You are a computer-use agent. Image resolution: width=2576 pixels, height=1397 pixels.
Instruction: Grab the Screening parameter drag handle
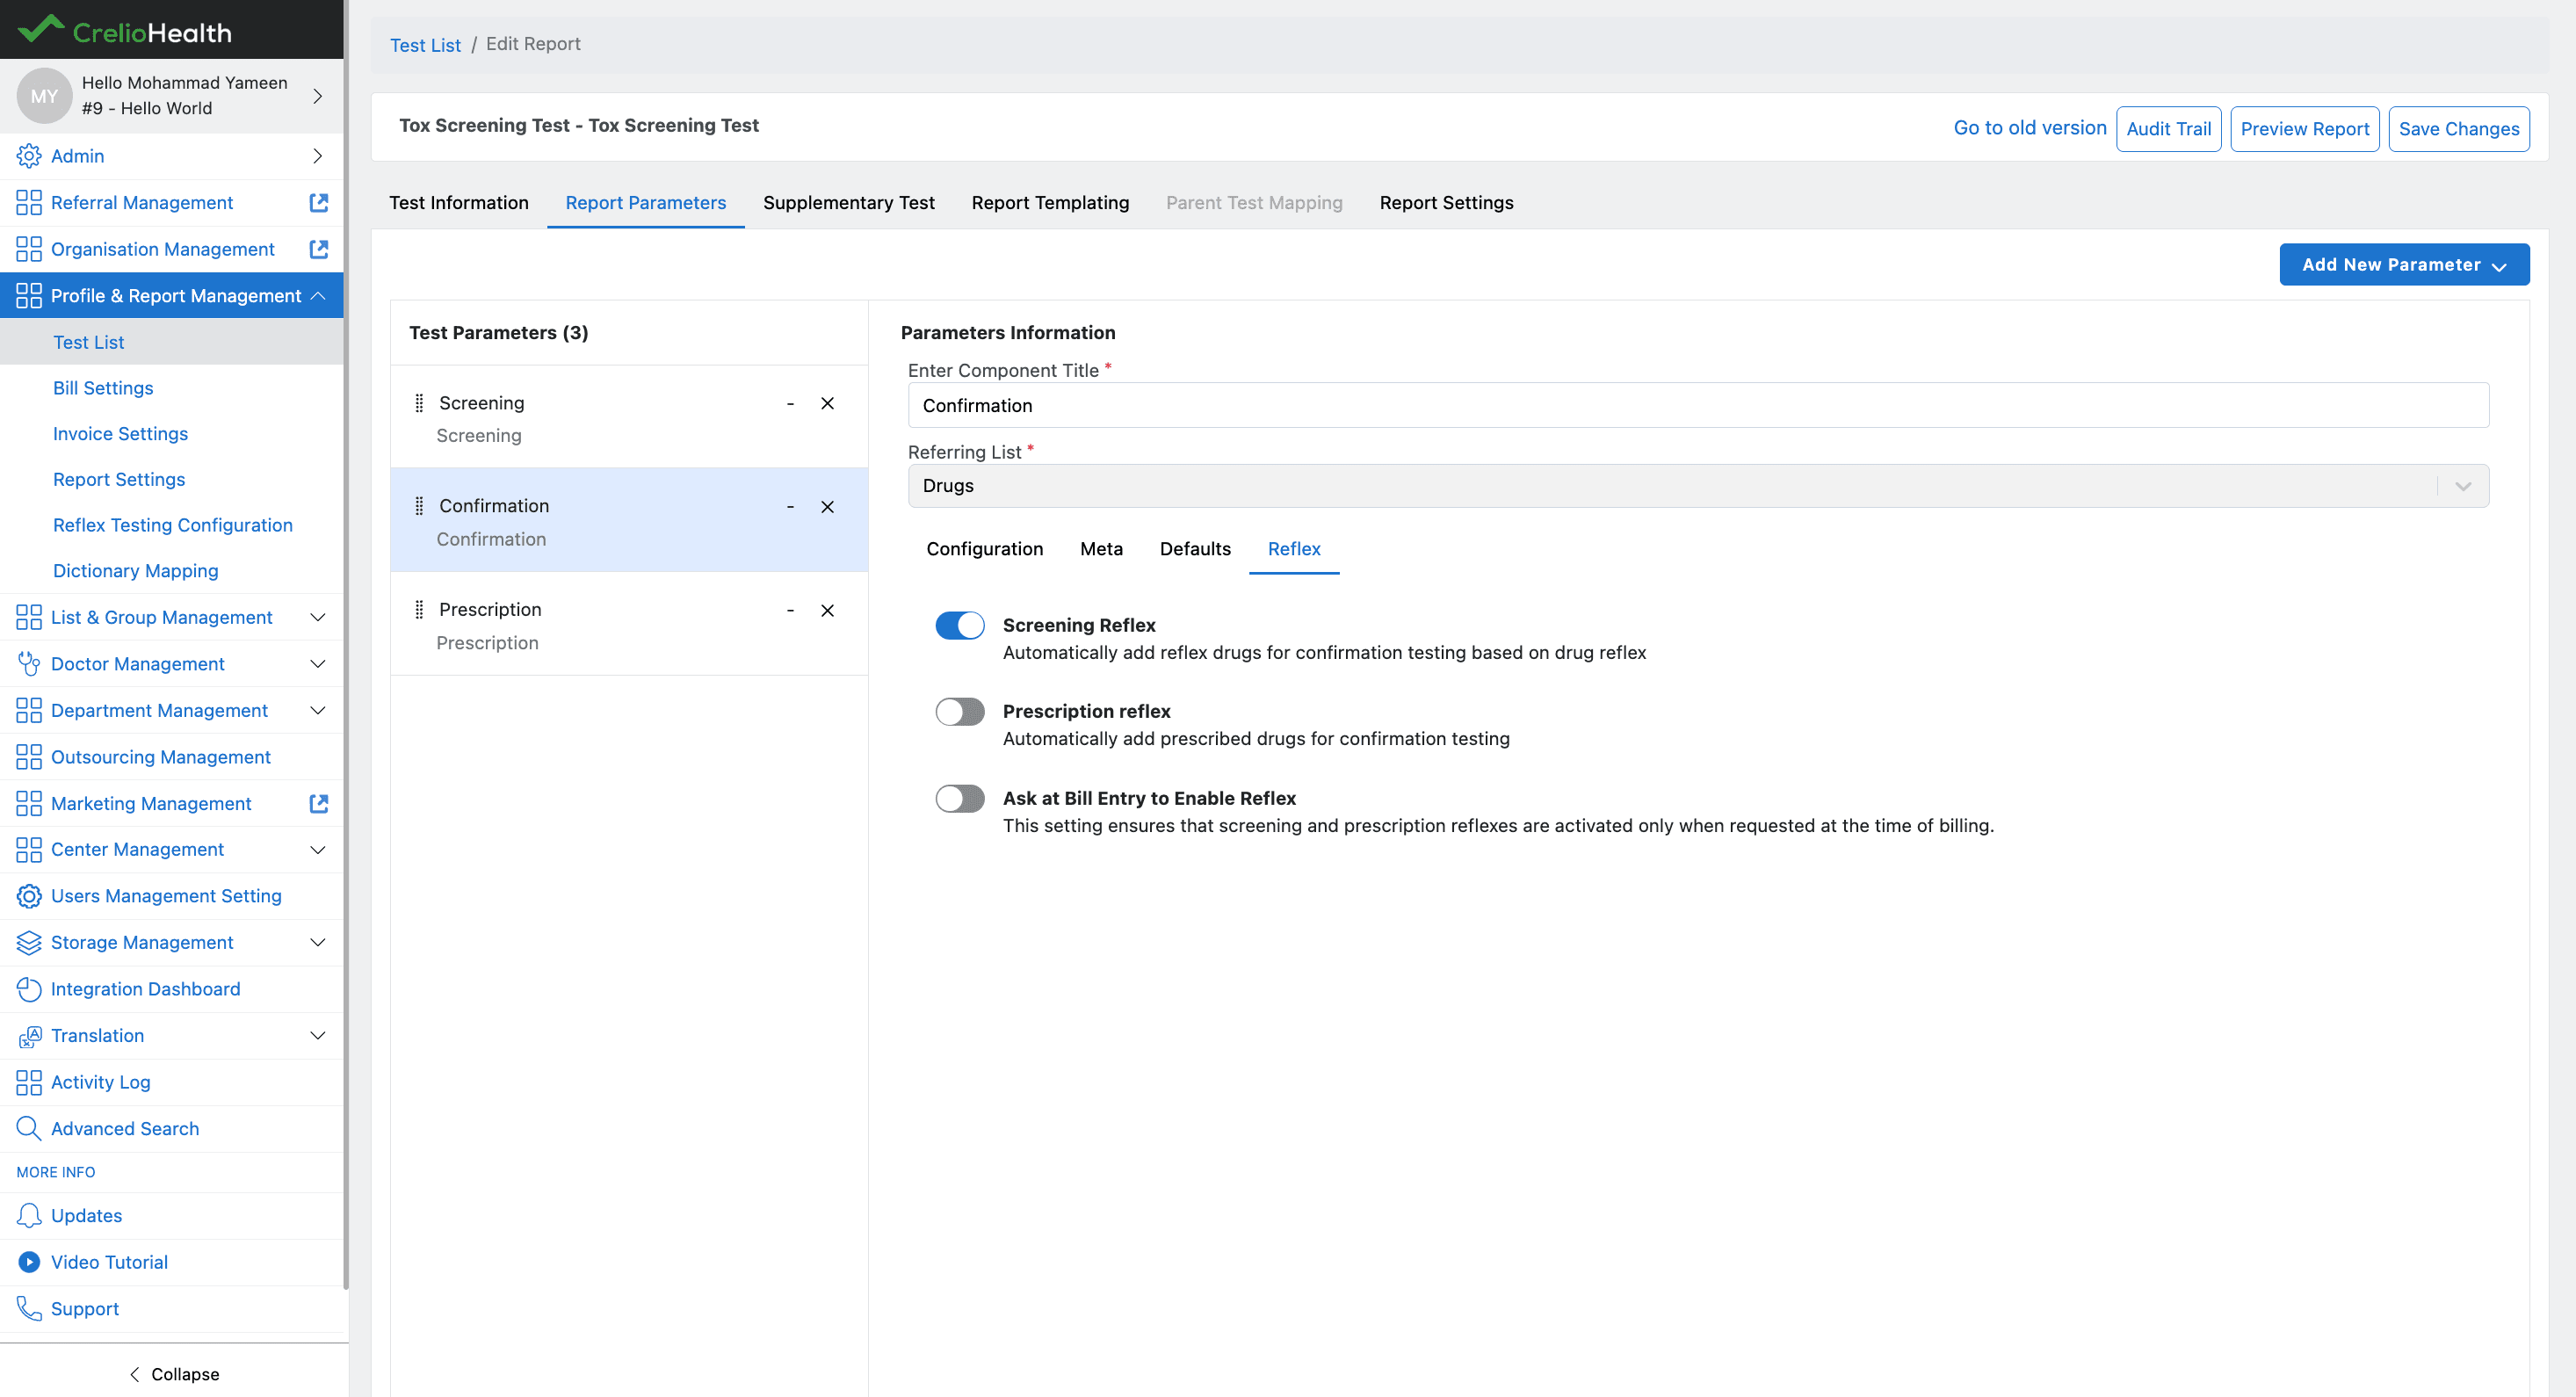(x=419, y=403)
